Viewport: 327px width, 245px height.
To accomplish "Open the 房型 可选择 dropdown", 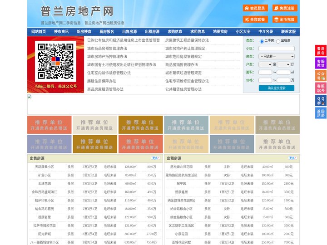I will click(277, 56).
